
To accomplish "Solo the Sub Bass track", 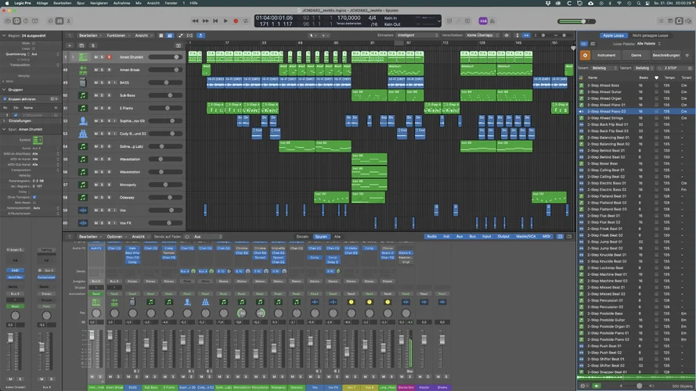I will point(103,95).
